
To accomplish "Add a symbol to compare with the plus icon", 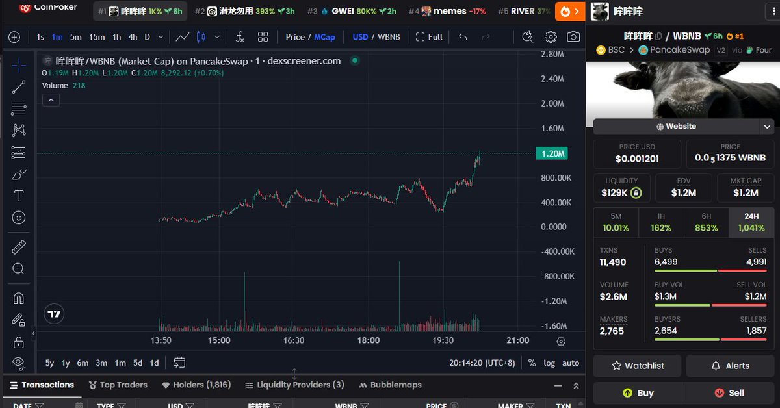I will point(14,37).
